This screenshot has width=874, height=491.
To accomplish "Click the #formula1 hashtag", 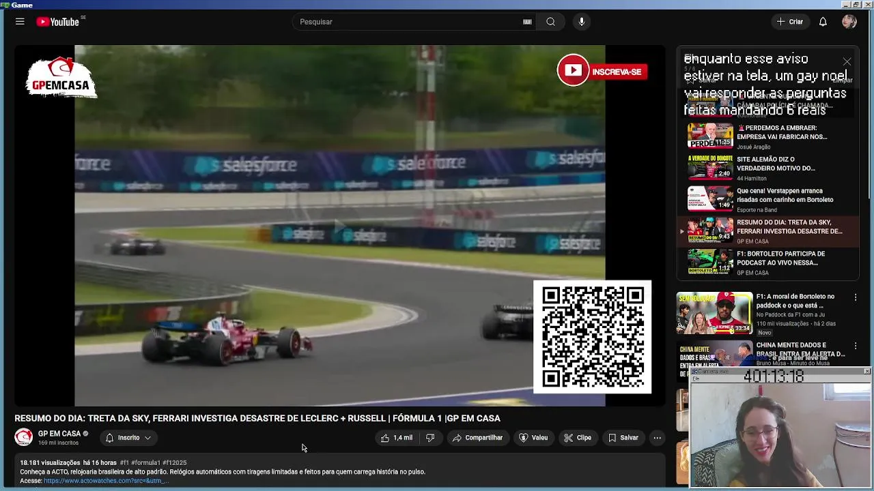I will 147,462.
